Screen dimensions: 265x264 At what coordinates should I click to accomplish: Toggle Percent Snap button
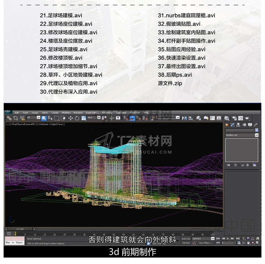click(138, 118)
